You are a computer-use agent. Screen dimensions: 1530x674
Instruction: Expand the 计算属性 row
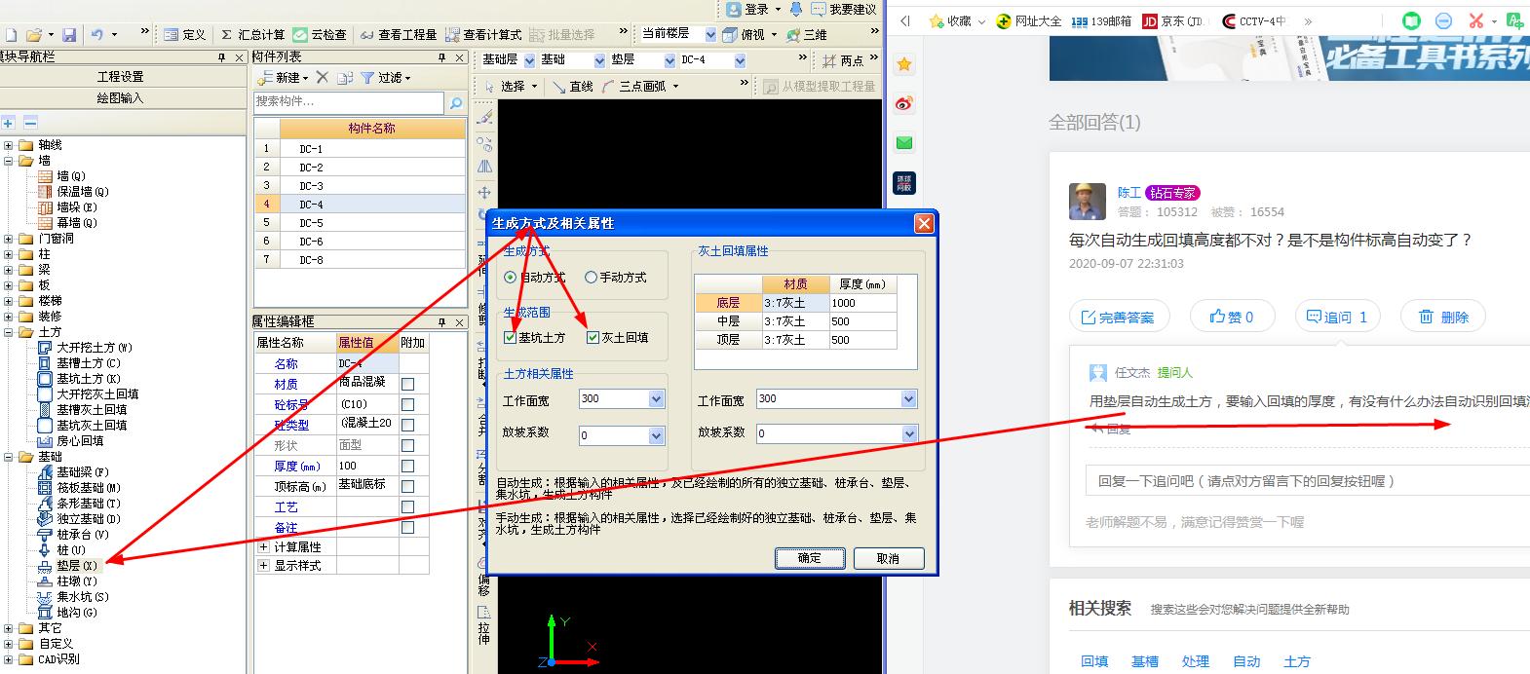[x=263, y=547]
